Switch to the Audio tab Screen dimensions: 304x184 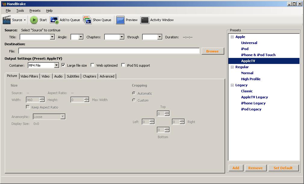click(58, 76)
